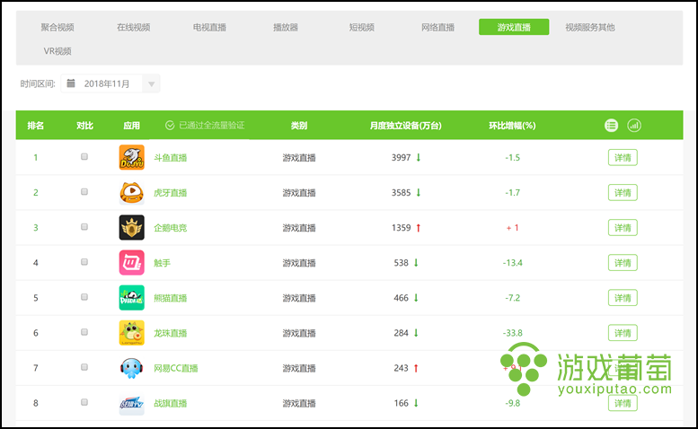
Task: Switch to list view icon
Action: click(611, 126)
